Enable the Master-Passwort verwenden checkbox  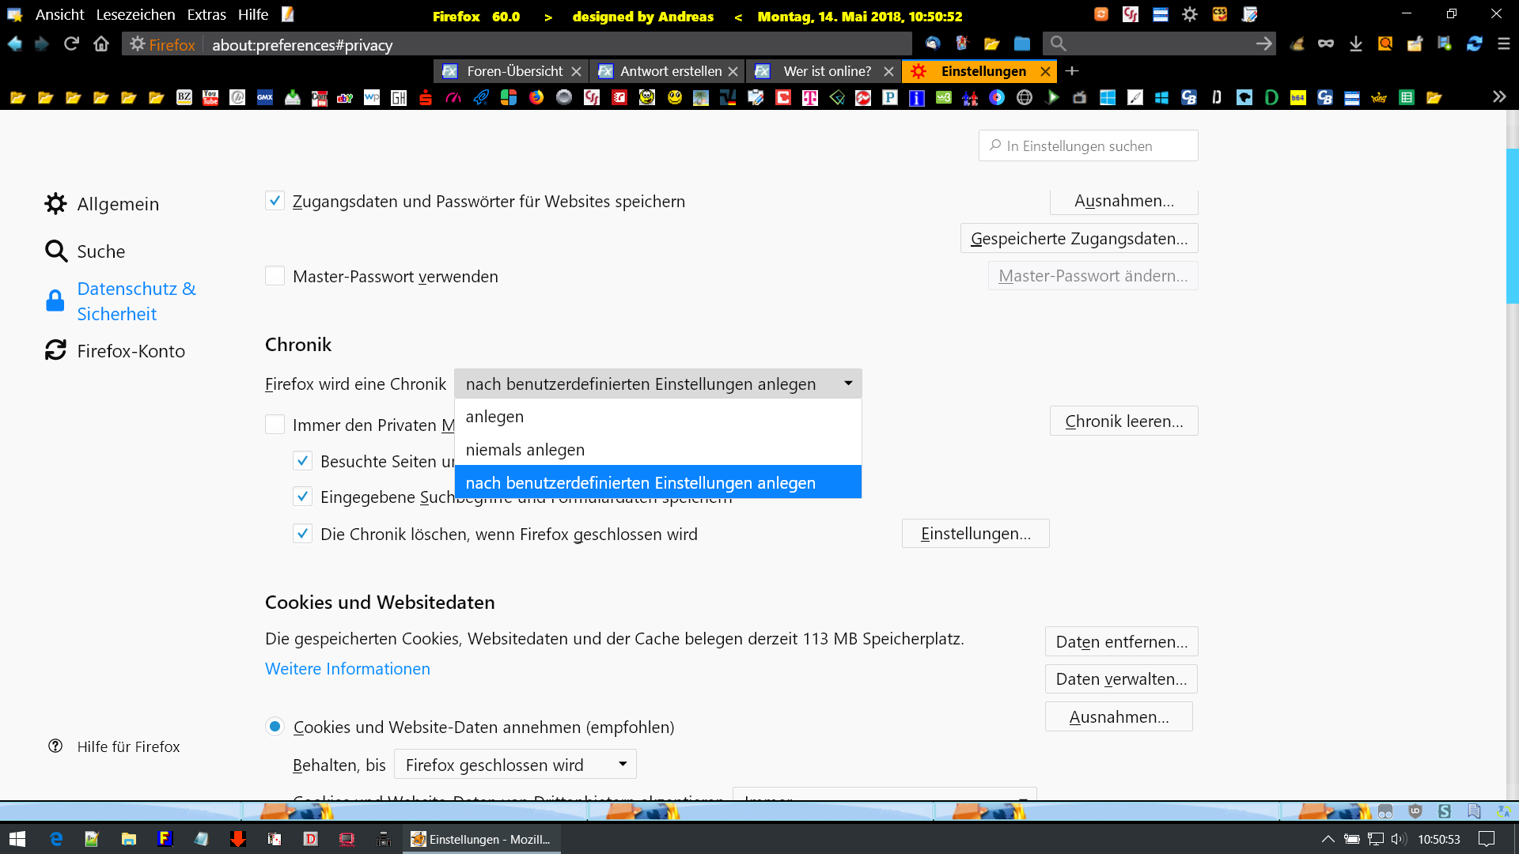click(x=275, y=276)
